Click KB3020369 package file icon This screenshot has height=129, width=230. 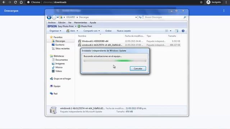point(79,41)
